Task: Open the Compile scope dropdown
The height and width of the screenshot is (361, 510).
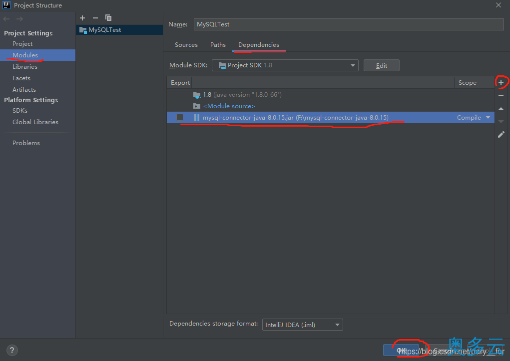Action: click(x=488, y=118)
